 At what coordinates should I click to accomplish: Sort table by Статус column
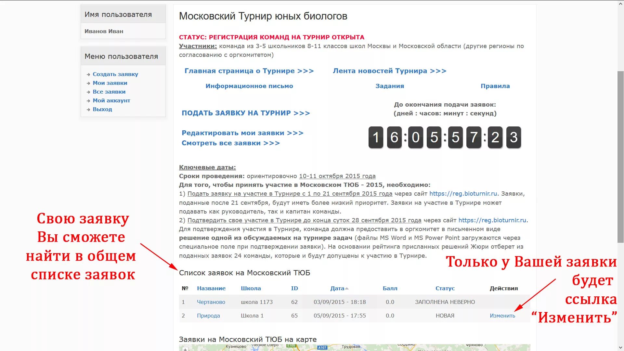point(445,288)
